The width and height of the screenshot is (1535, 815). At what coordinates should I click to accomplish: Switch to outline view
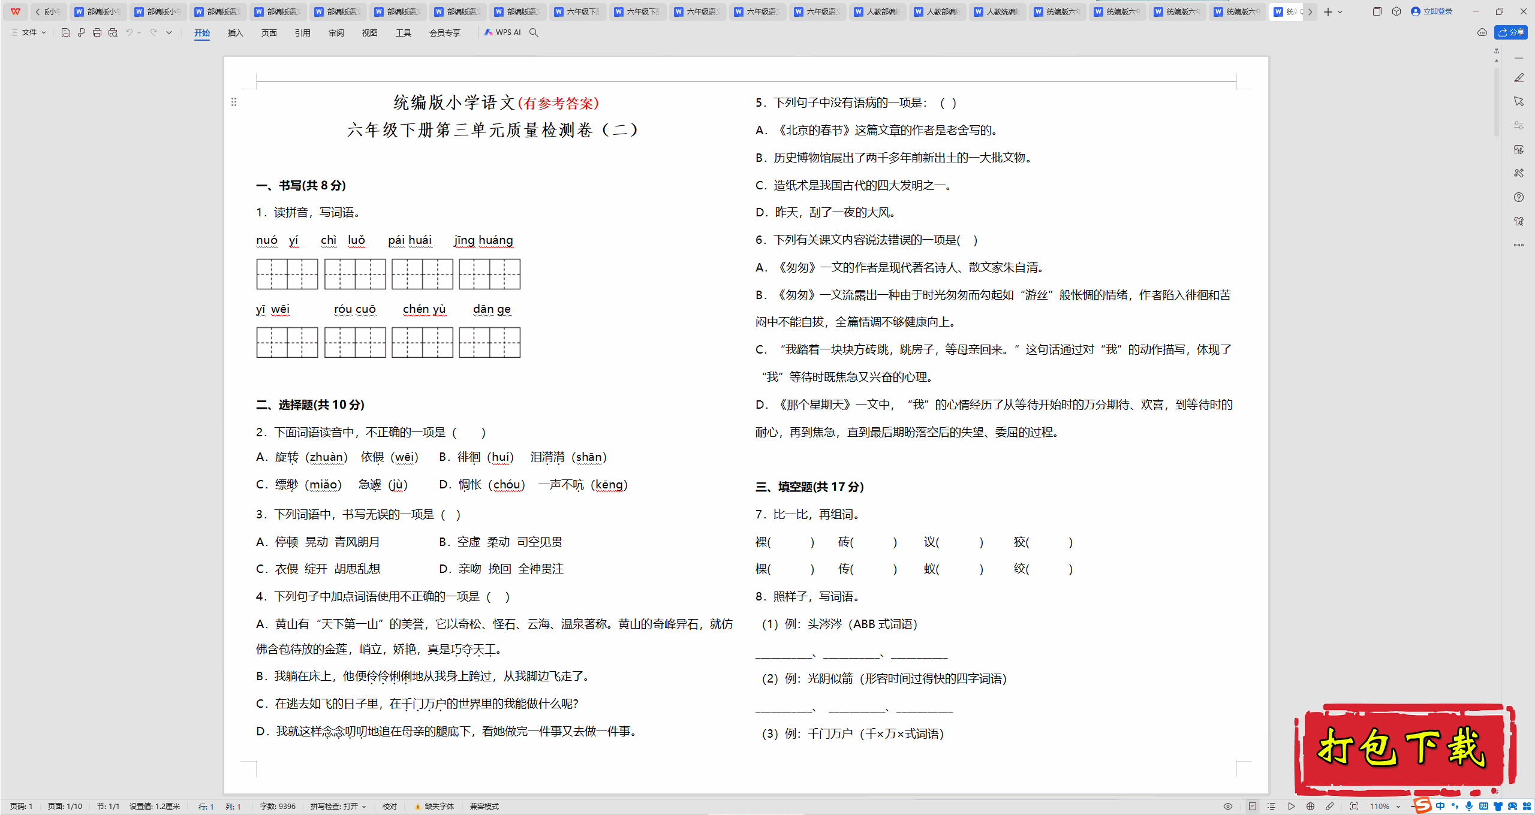(1272, 807)
